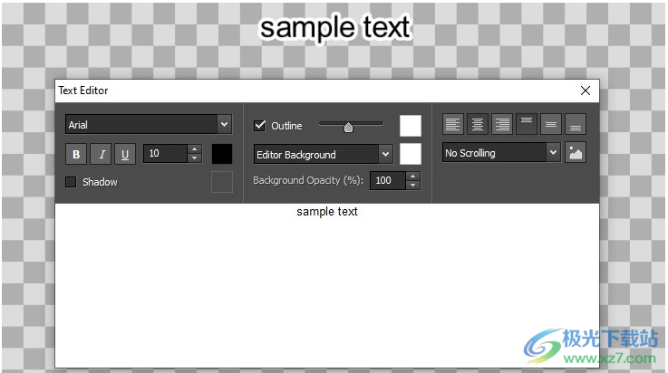Click the font size field showing 10
This screenshot has width=668, height=373.
(165, 154)
